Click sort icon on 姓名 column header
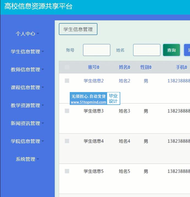Screen dimensions: 190x197 (129, 67)
